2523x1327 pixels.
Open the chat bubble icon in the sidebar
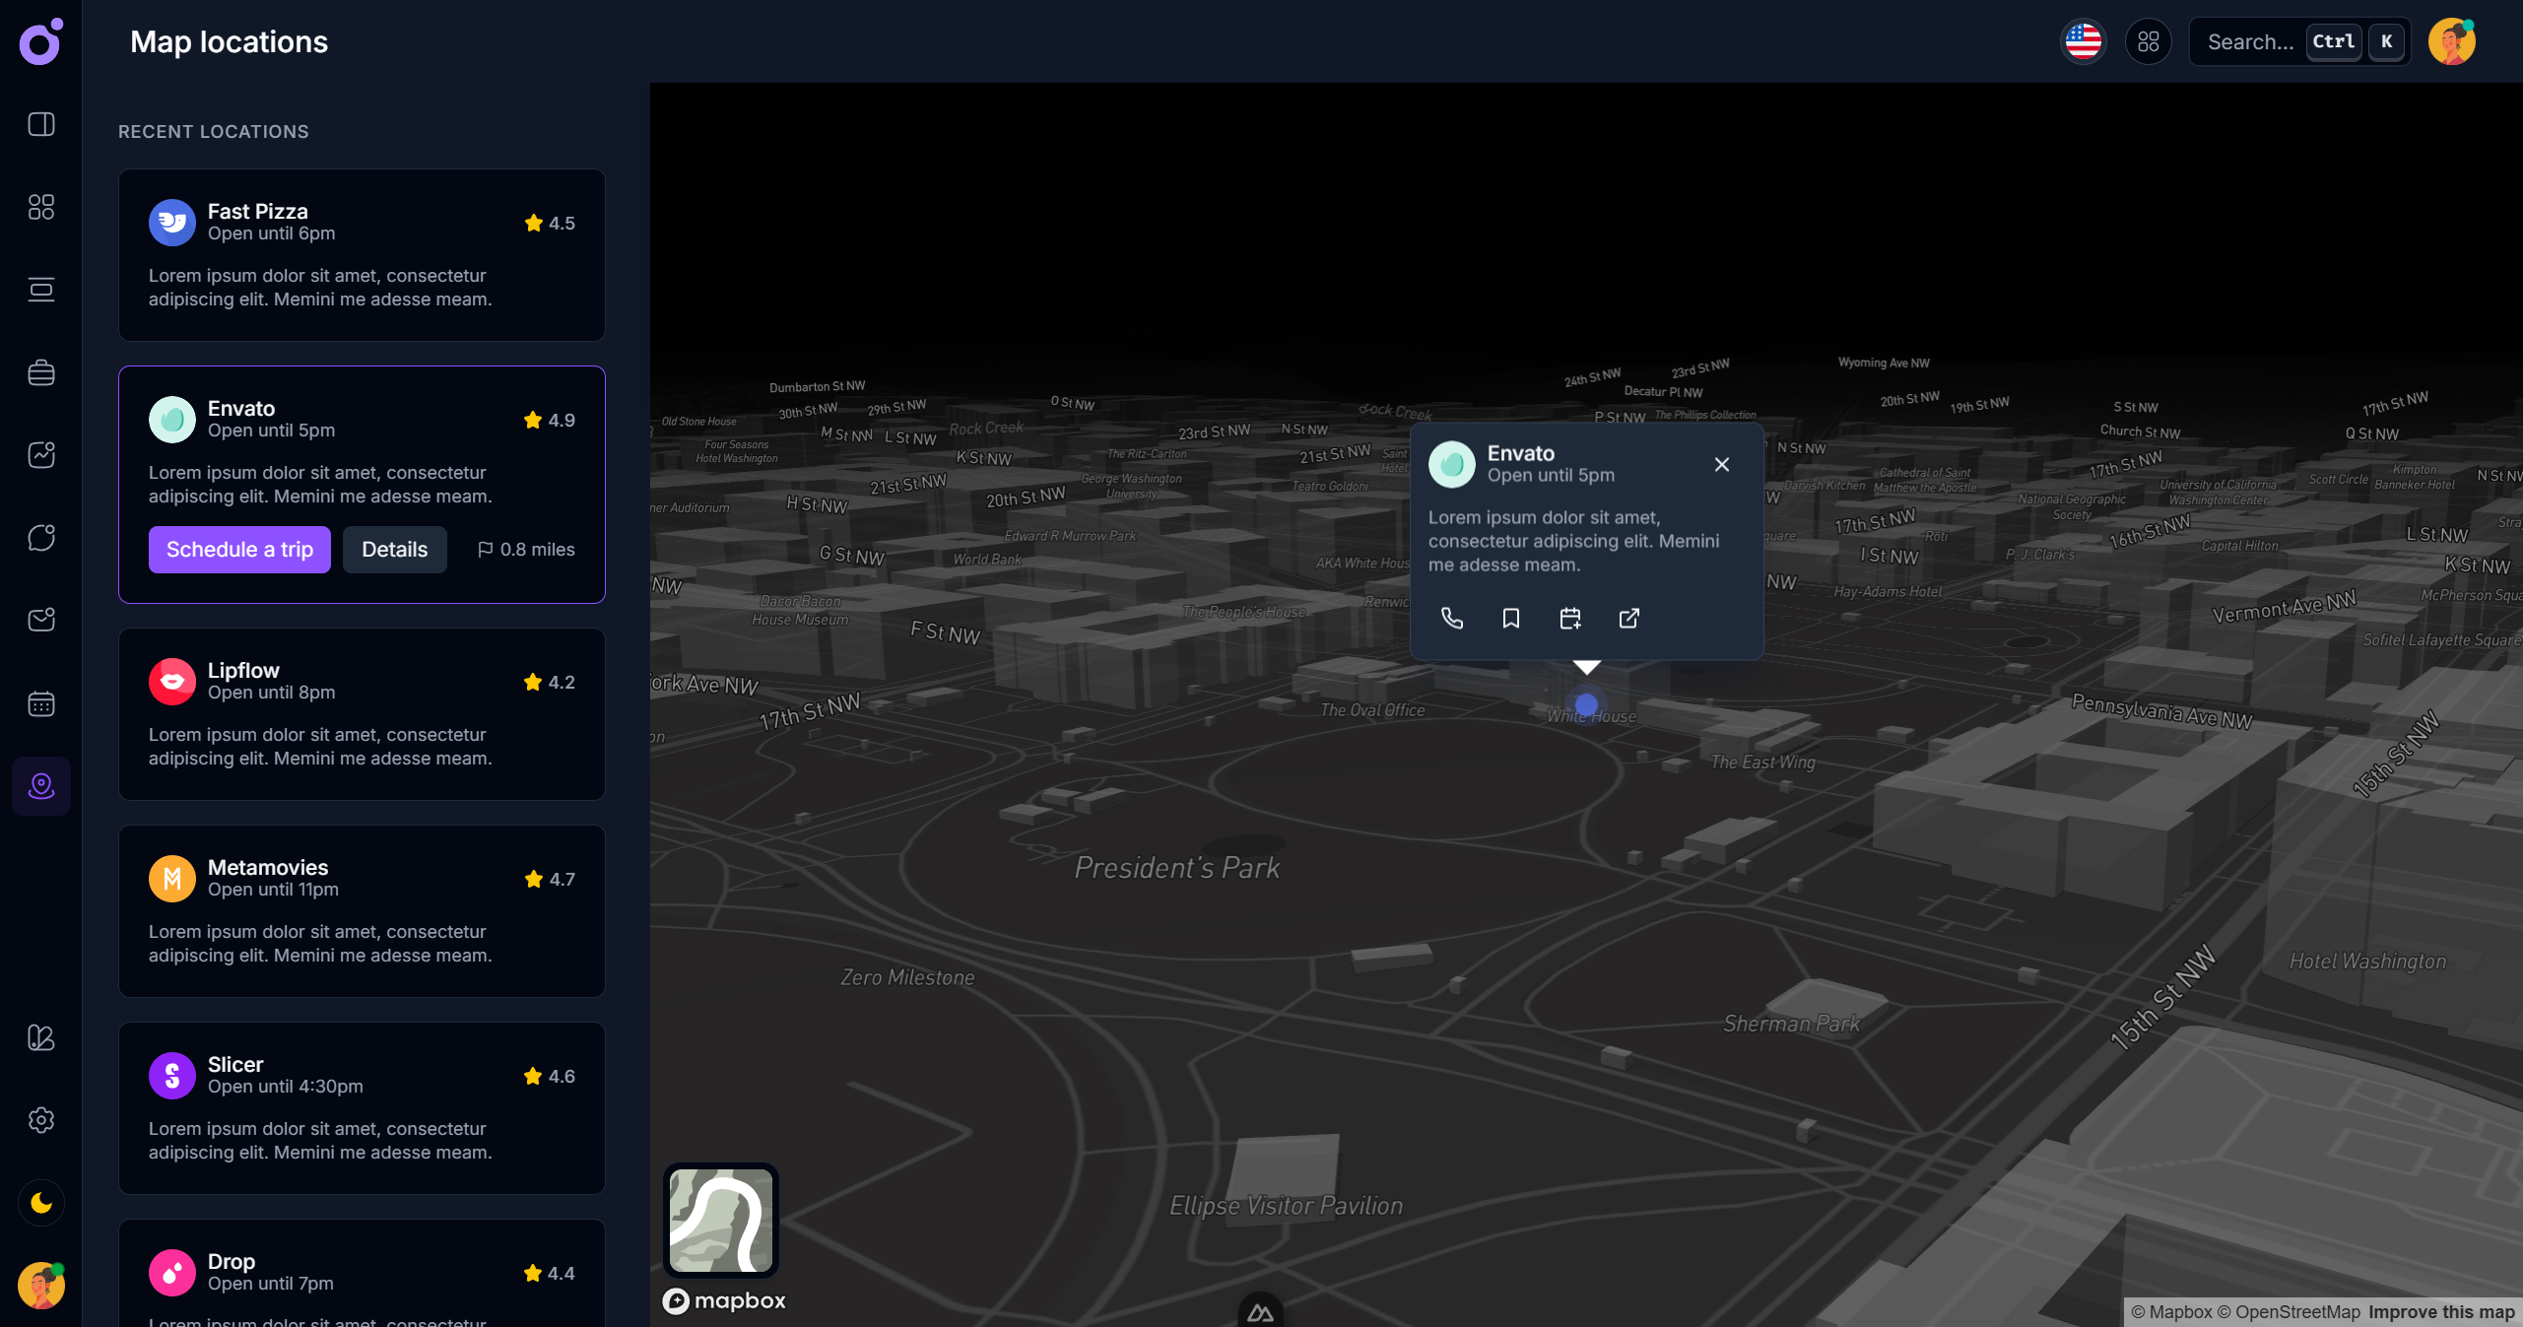coord(41,537)
